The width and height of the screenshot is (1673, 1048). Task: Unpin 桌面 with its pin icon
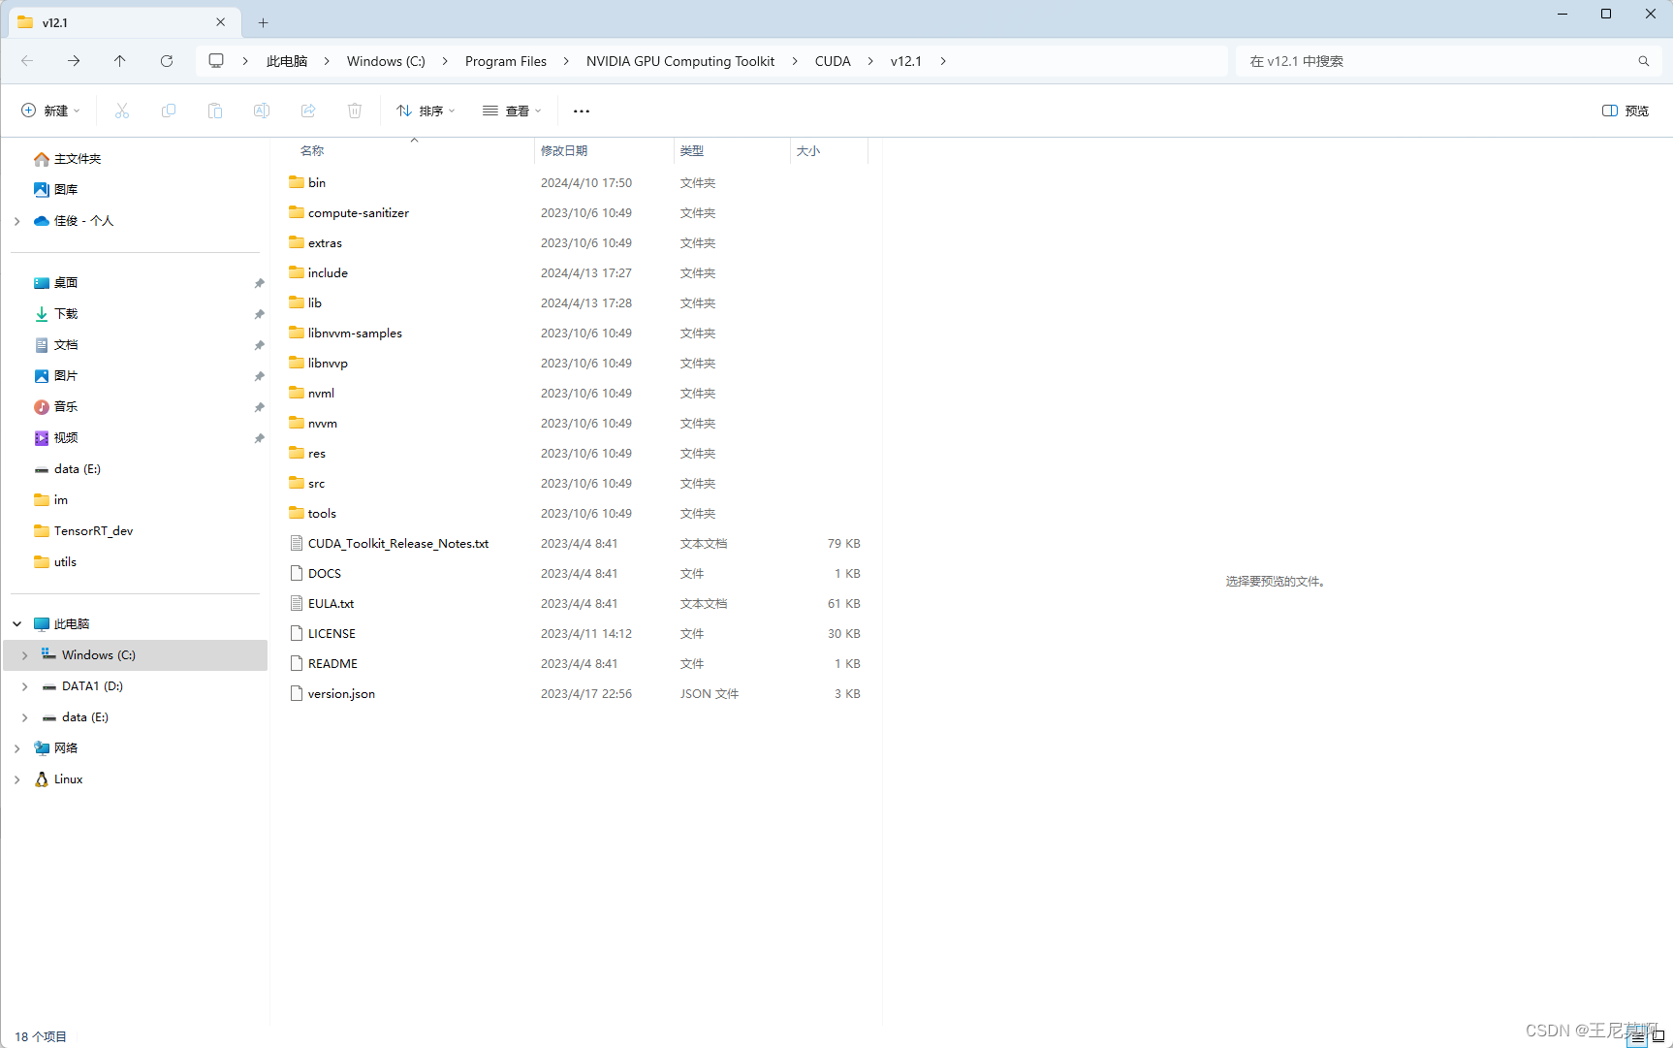coord(259,283)
